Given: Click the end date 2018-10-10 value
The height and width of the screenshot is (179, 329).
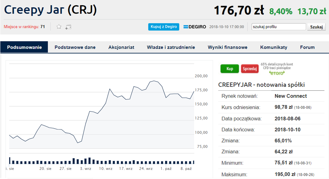Looking at the screenshot, I should click(288, 130).
